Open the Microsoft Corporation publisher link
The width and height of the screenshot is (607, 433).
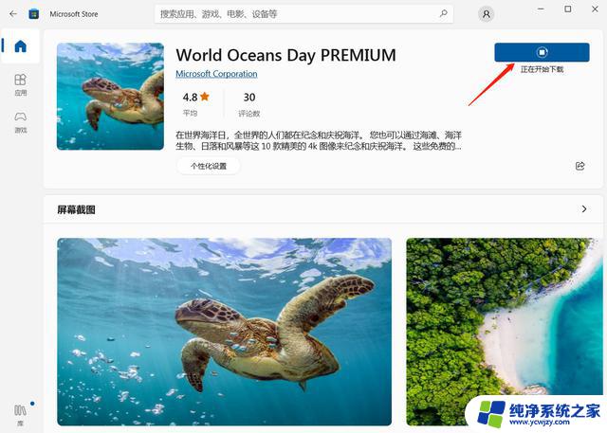216,74
